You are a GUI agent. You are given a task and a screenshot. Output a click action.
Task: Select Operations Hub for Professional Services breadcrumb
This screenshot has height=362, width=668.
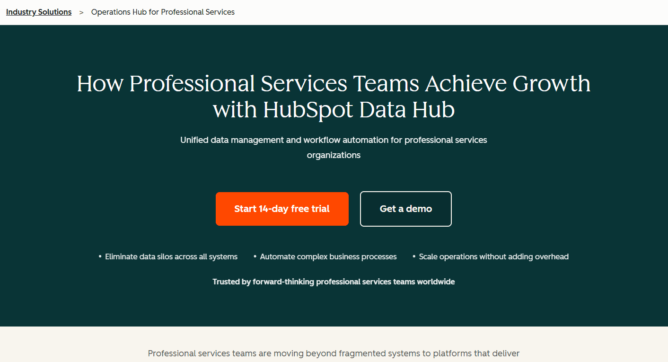[163, 12]
